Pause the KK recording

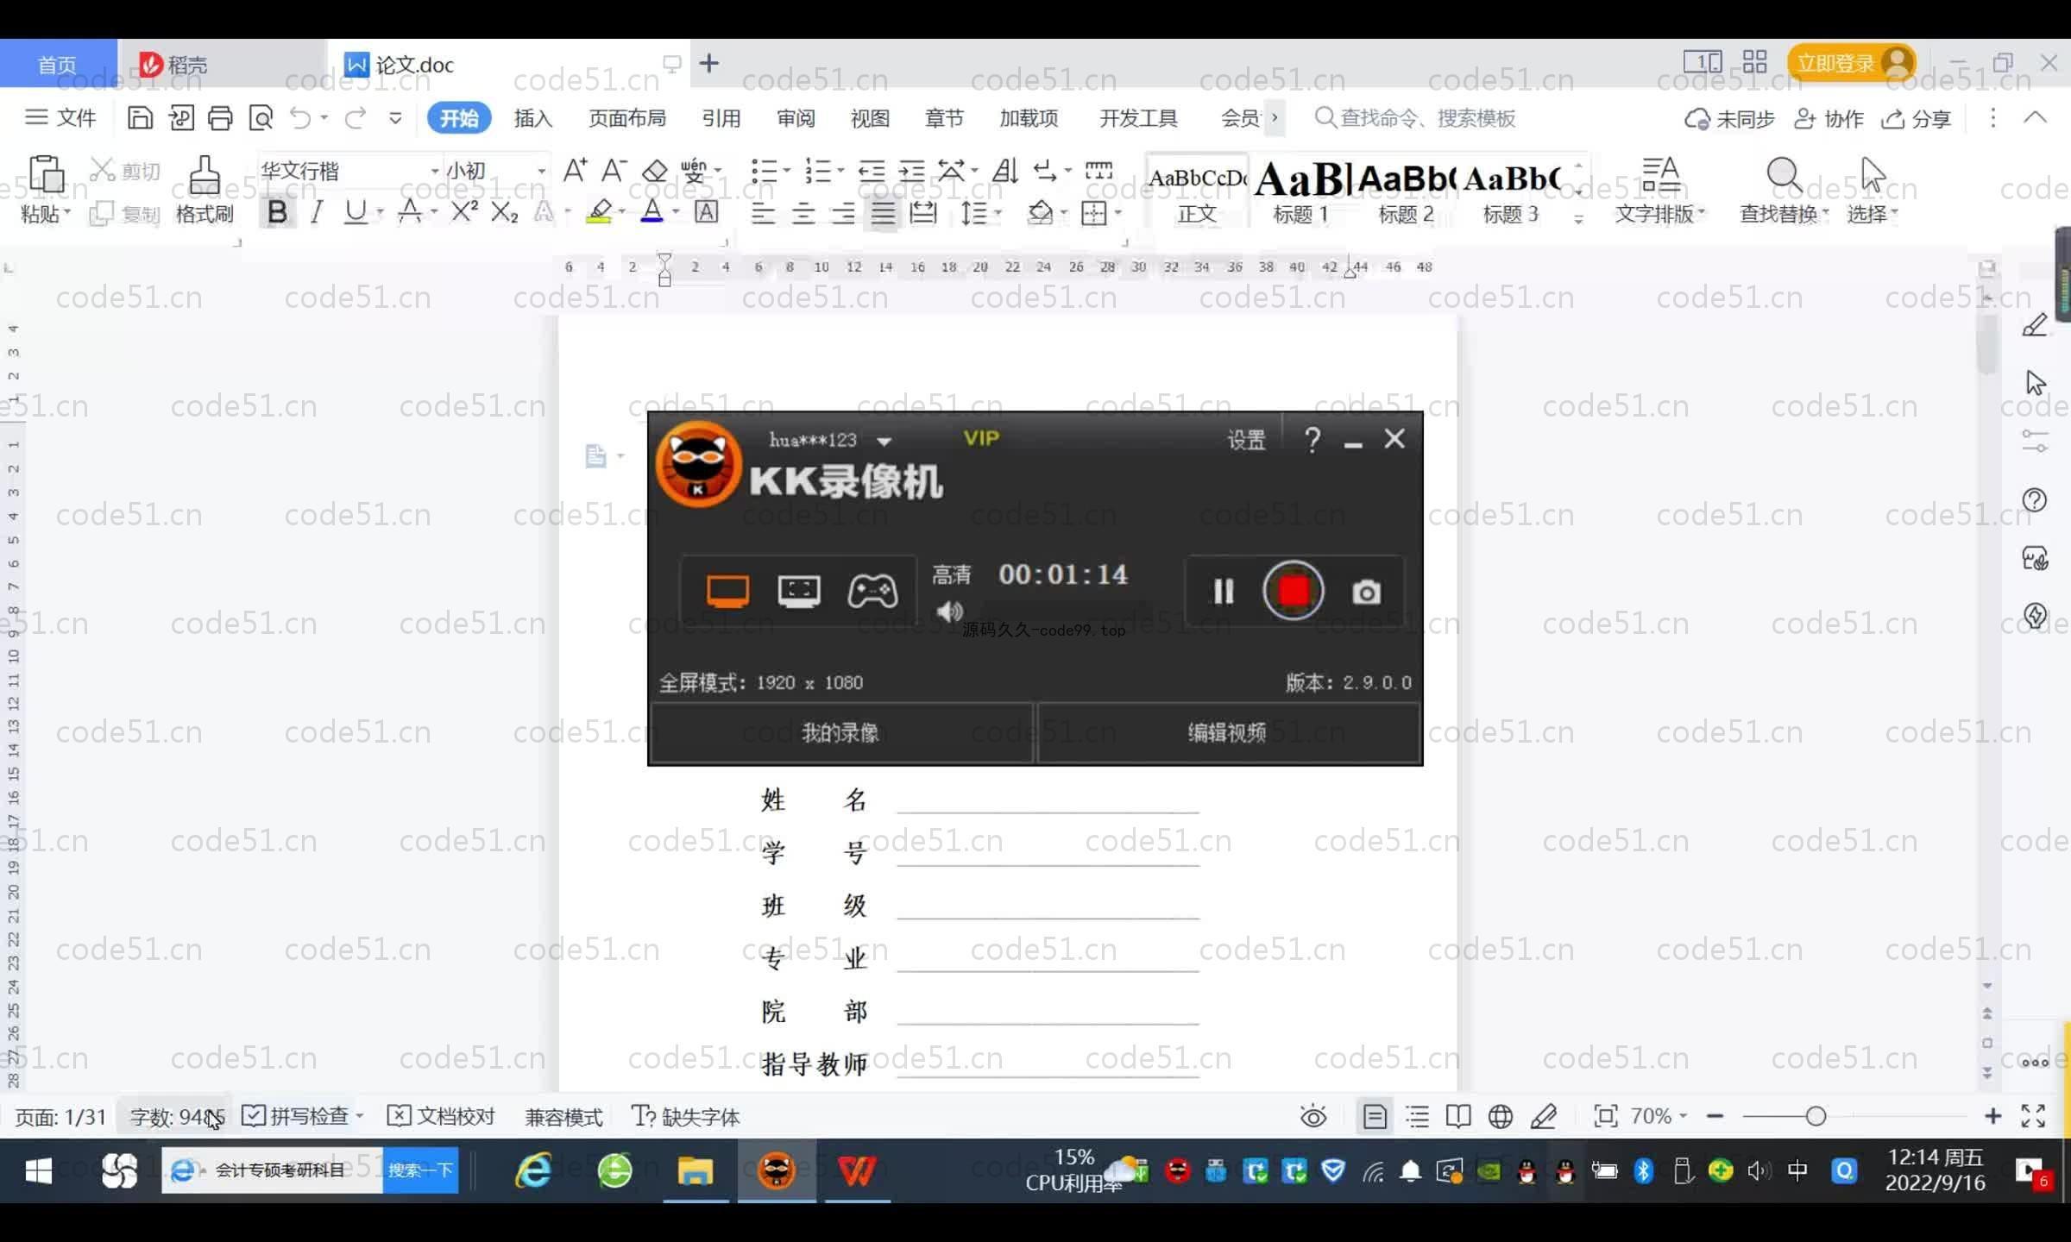tap(1224, 592)
